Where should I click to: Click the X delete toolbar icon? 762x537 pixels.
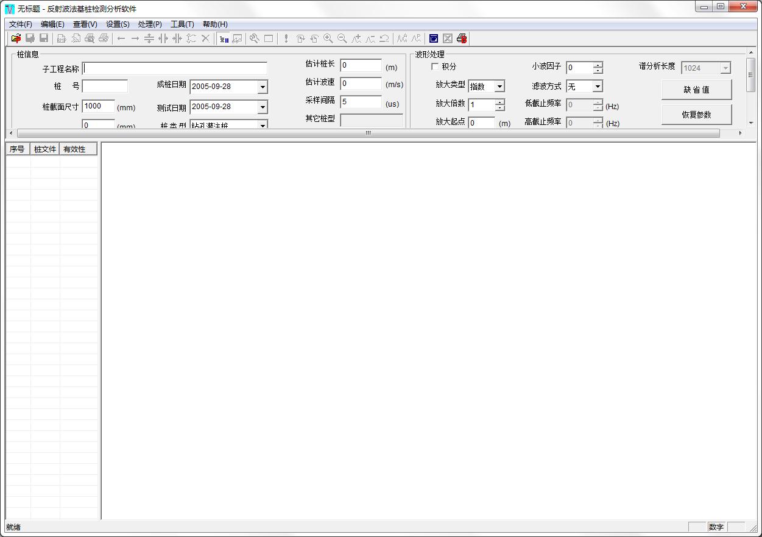click(205, 38)
